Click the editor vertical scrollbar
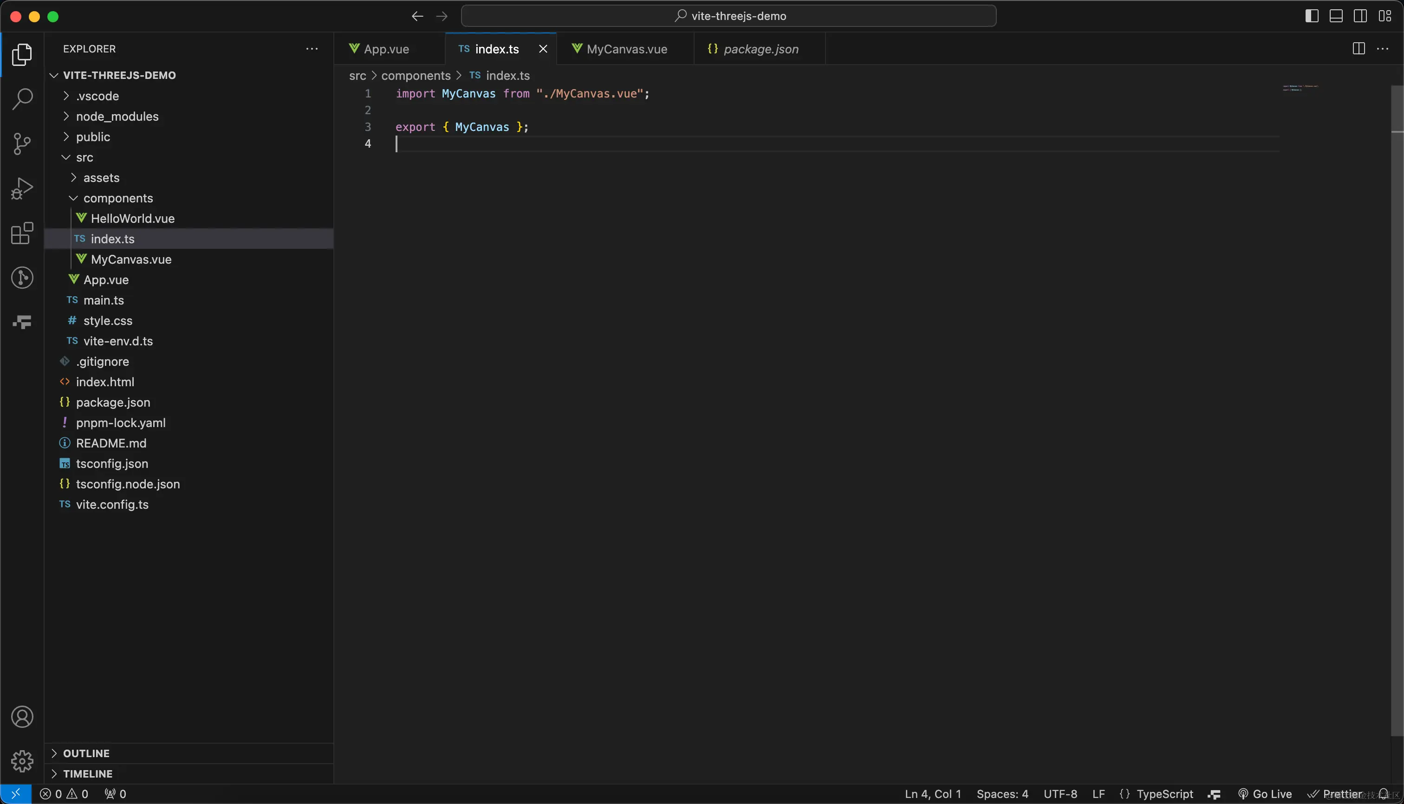This screenshot has width=1404, height=804. [1397, 387]
